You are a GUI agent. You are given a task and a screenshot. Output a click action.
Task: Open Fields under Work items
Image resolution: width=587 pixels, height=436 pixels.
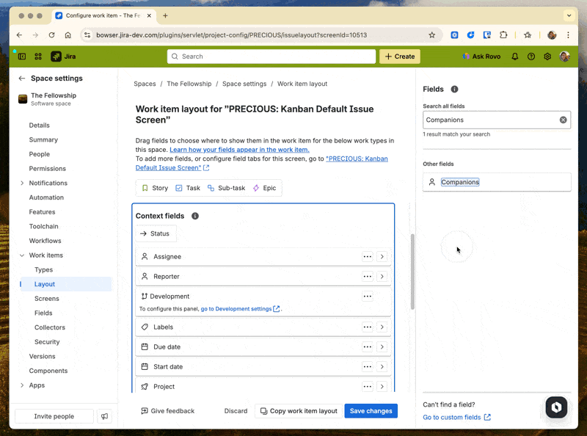click(43, 313)
